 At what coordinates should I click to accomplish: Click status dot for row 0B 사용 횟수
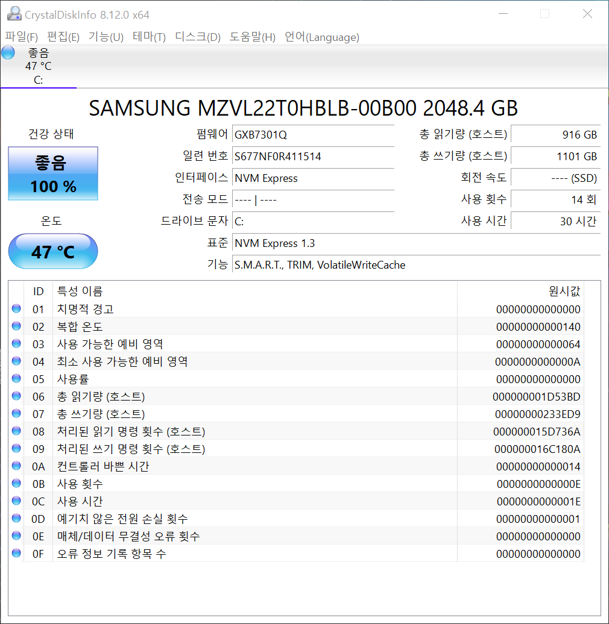click(16, 483)
